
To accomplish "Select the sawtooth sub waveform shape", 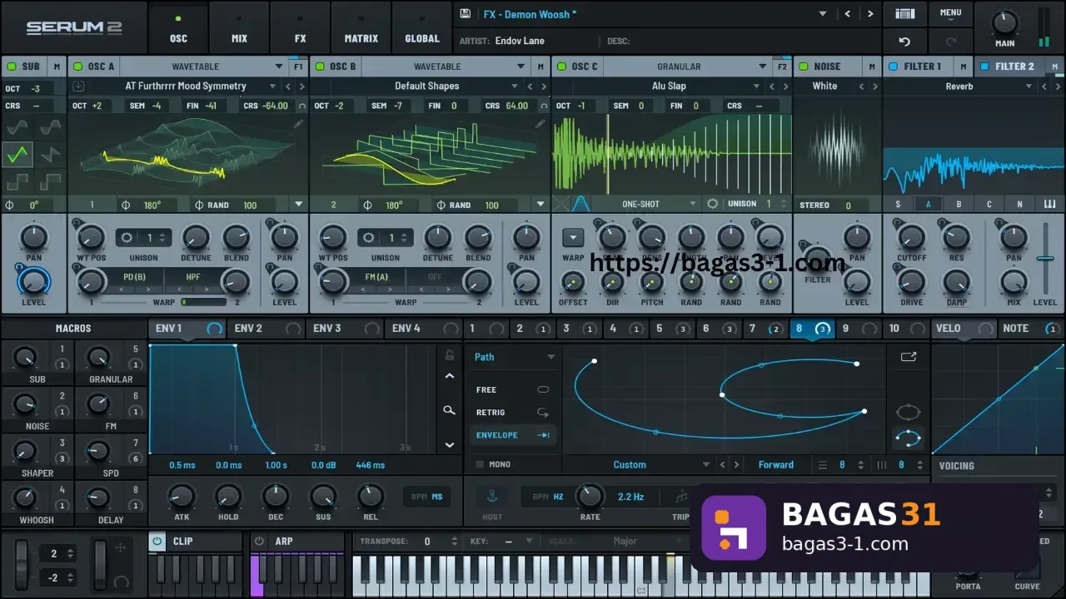I will pos(50,154).
